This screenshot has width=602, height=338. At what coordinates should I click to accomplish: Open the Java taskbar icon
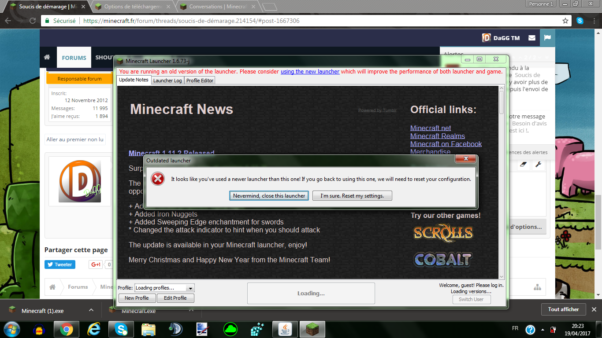285,329
